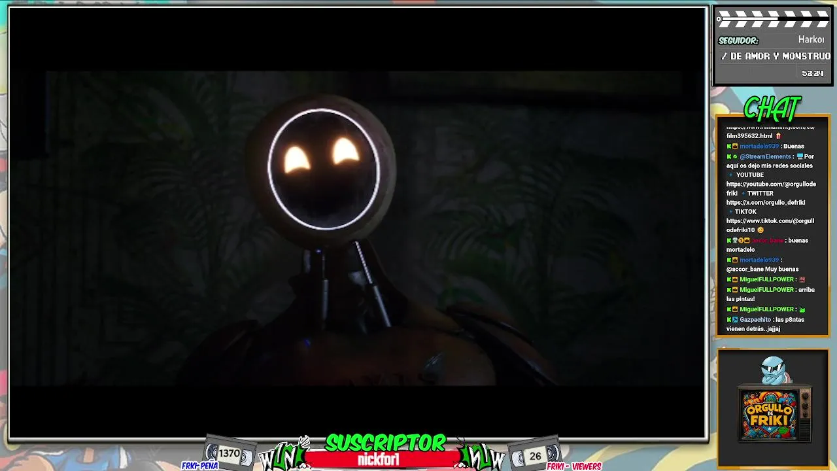Open the x.com/orgullo_defriki link
This screenshot has width=837, height=471.
click(766, 202)
